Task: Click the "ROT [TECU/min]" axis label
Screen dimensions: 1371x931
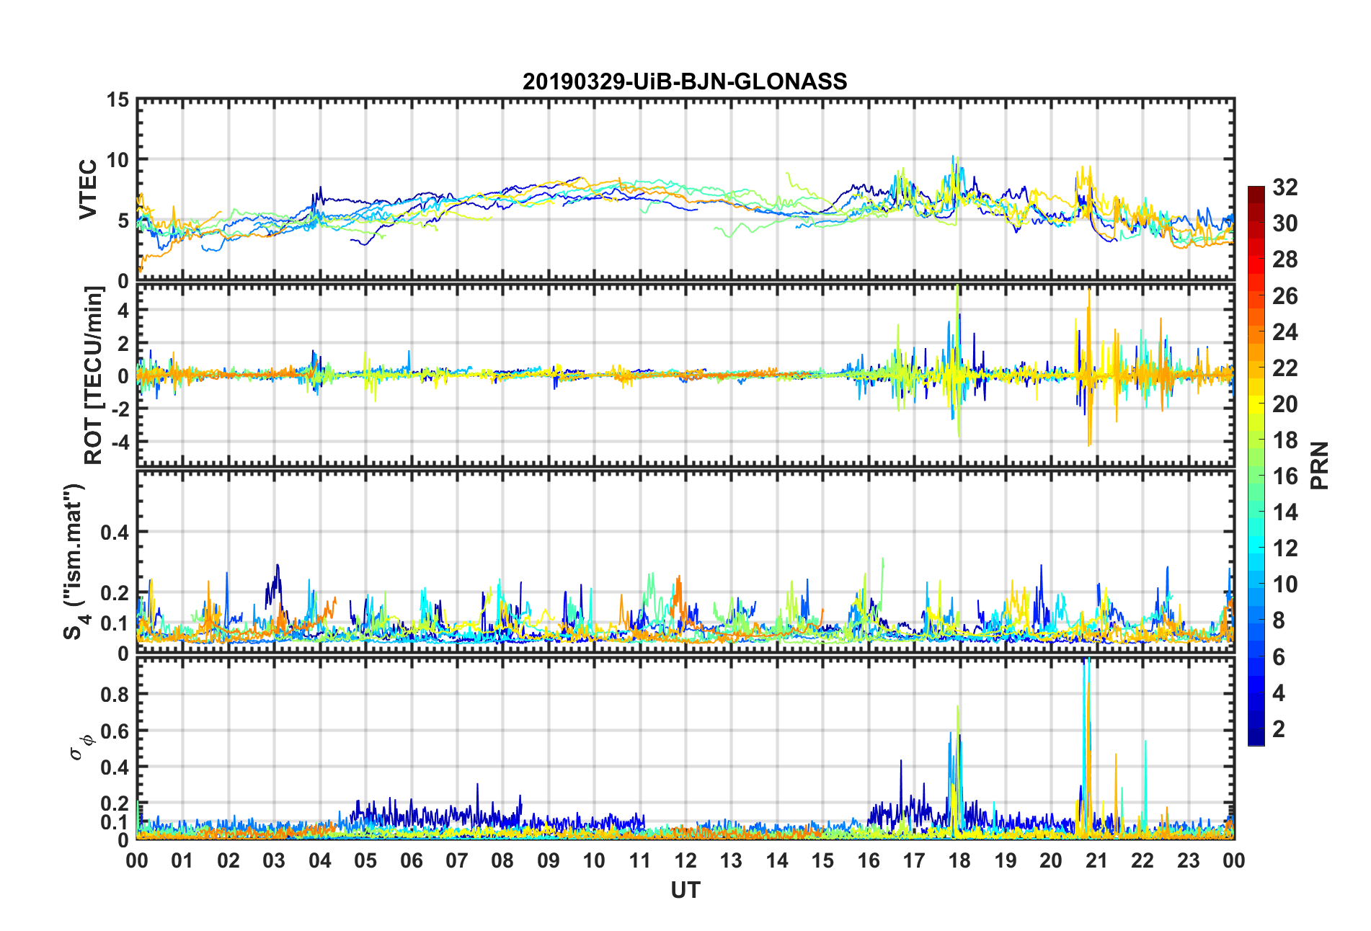Action: click(94, 375)
